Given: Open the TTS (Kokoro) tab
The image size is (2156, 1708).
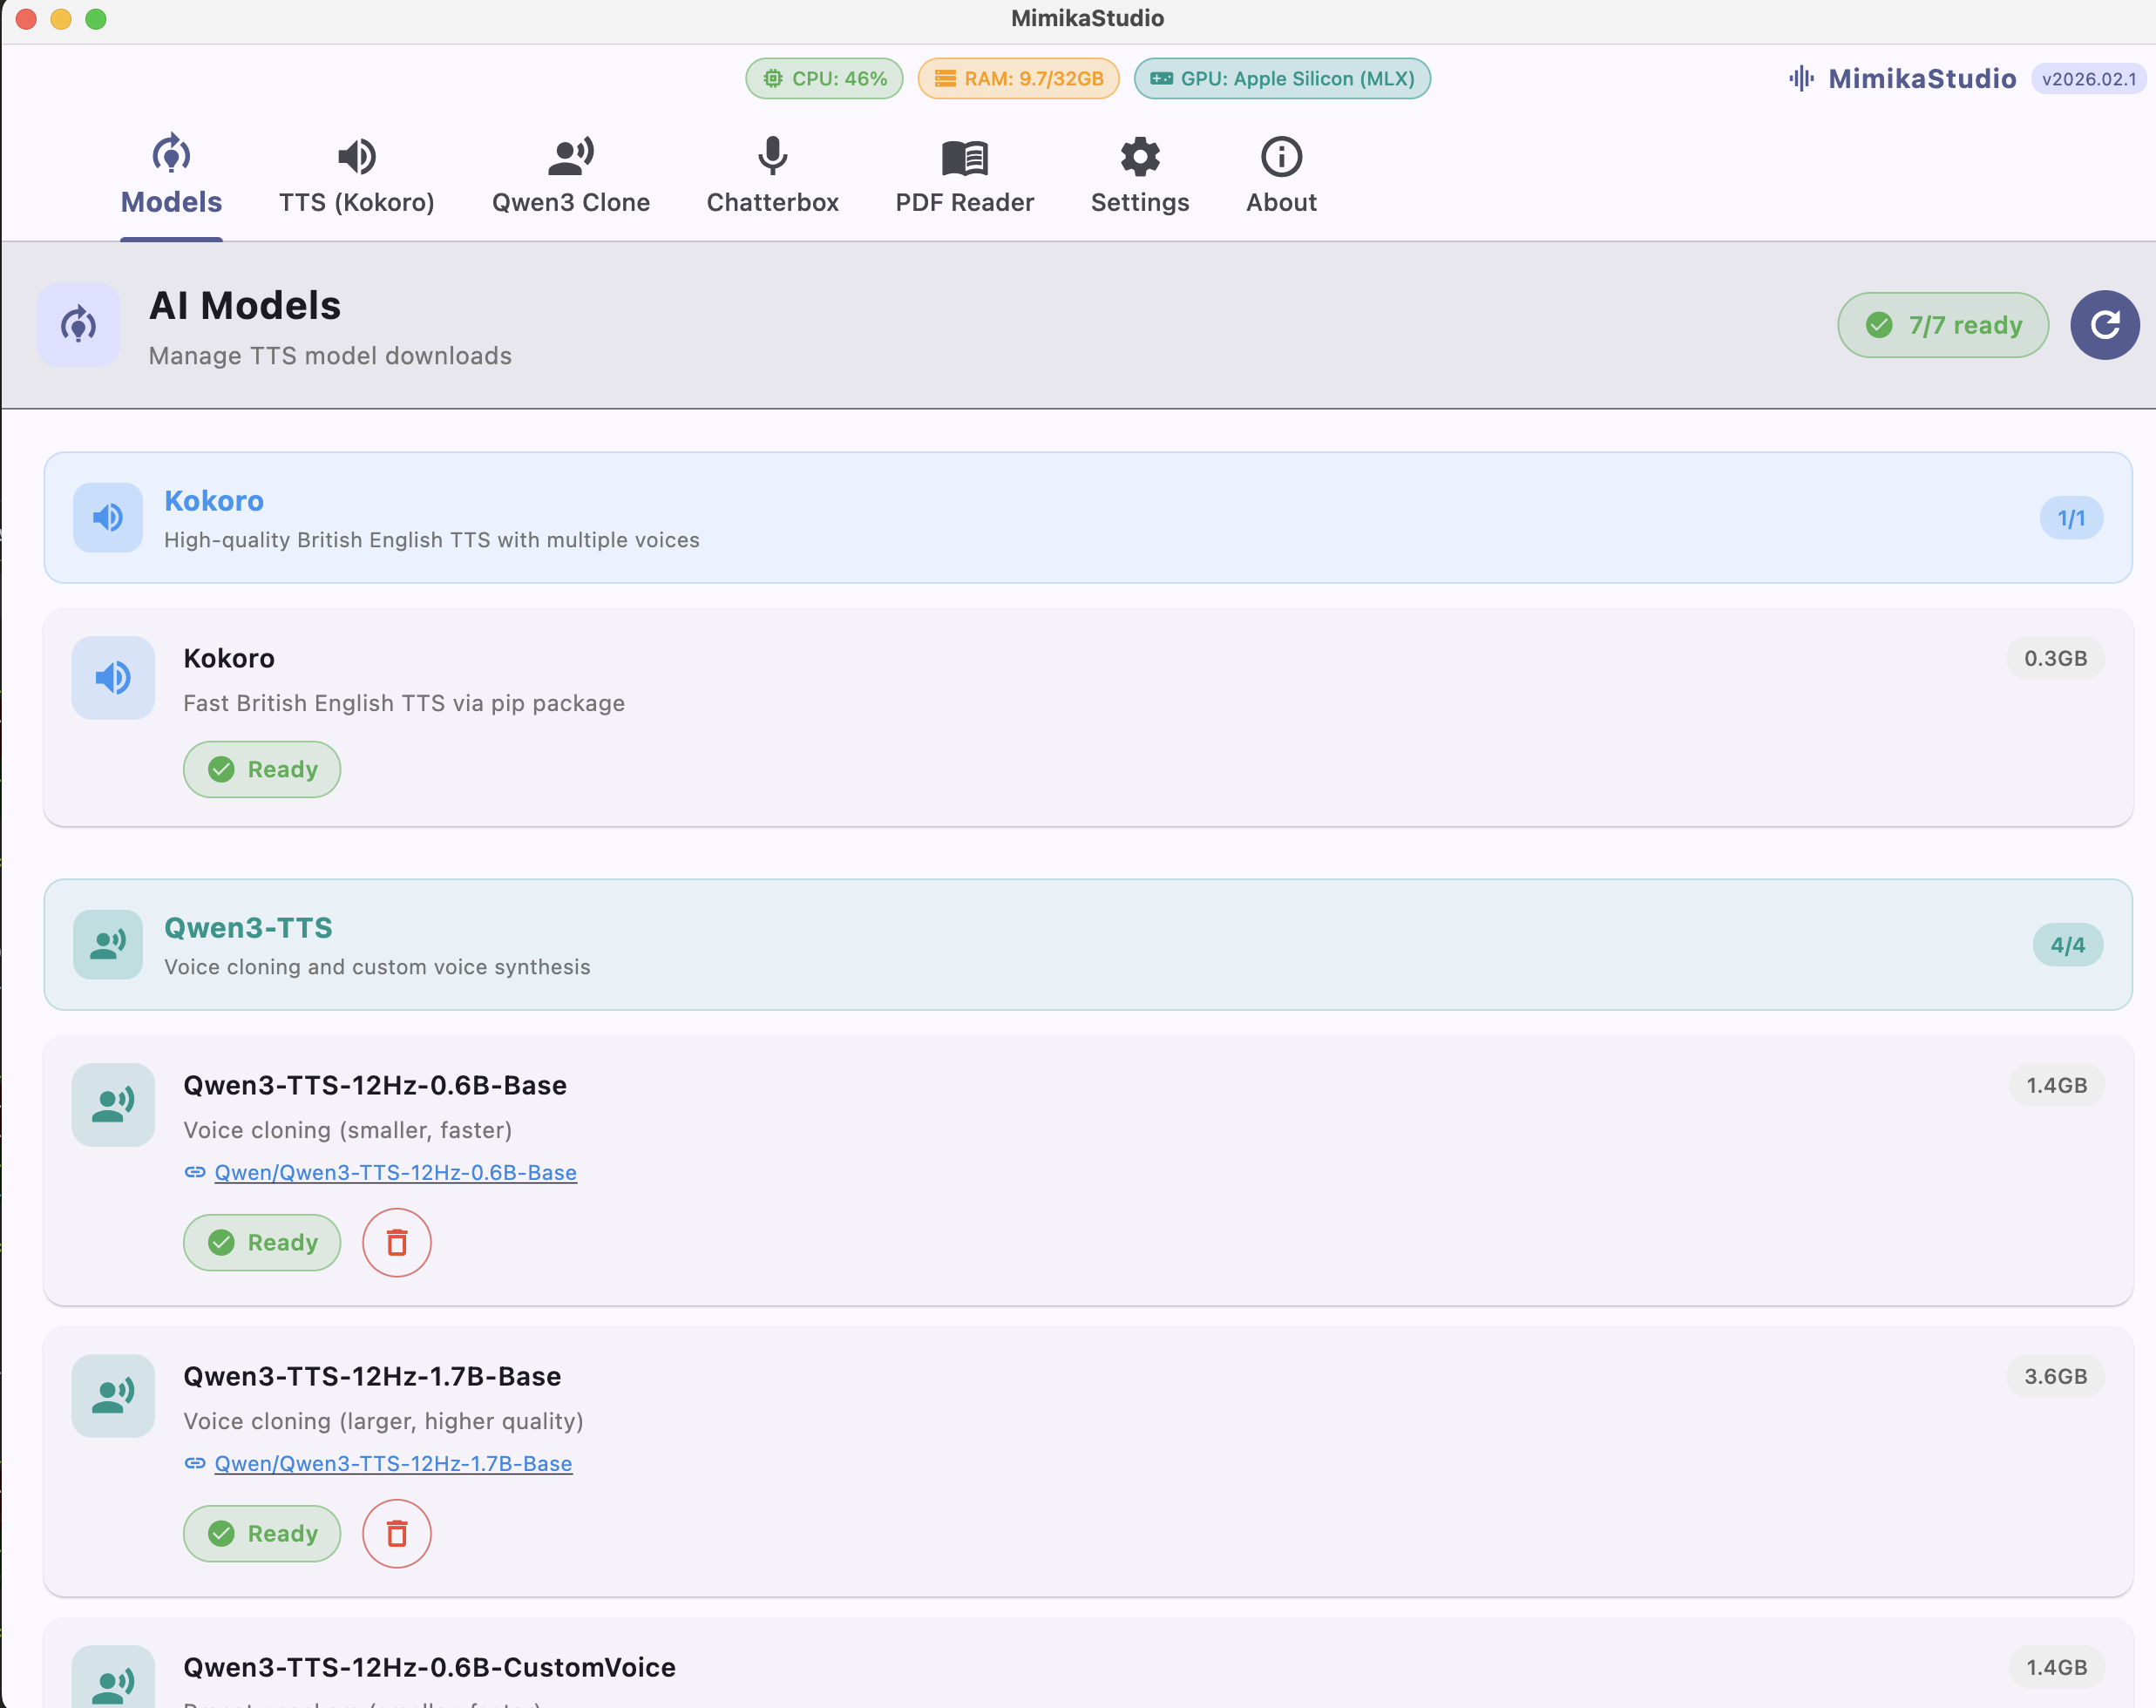Looking at the screenshot, I should (356, 176).
